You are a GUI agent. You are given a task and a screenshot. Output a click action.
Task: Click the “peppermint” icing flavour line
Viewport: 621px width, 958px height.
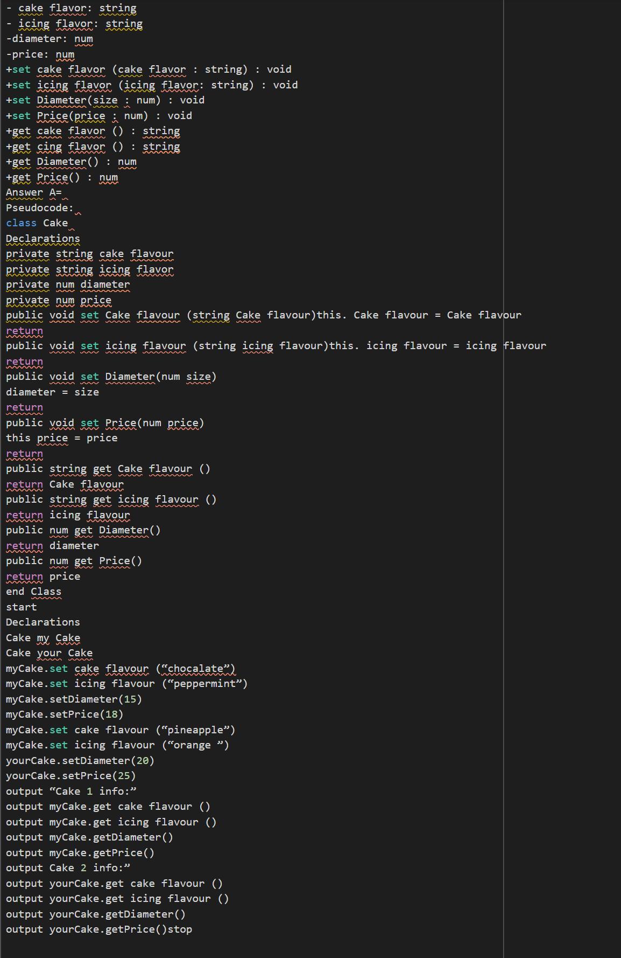pos(127,684)
